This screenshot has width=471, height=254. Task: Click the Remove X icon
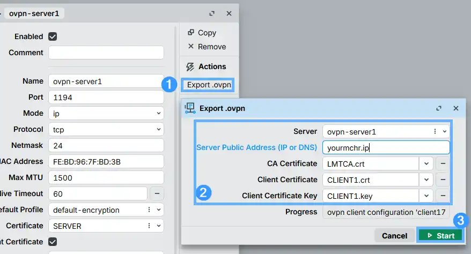(191, 46)
